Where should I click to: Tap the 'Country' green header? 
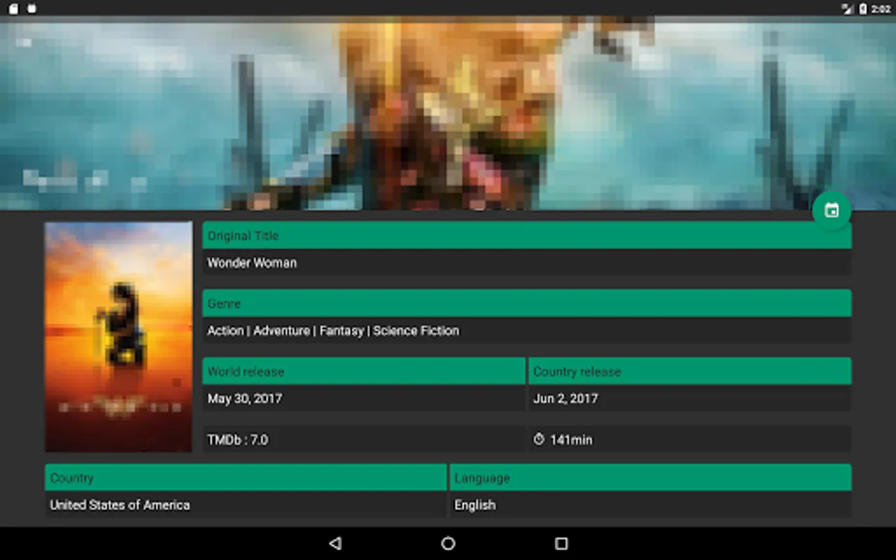(246, 477)
